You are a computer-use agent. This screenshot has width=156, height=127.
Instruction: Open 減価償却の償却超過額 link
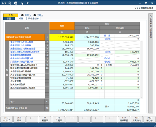(x=21, y=55)
